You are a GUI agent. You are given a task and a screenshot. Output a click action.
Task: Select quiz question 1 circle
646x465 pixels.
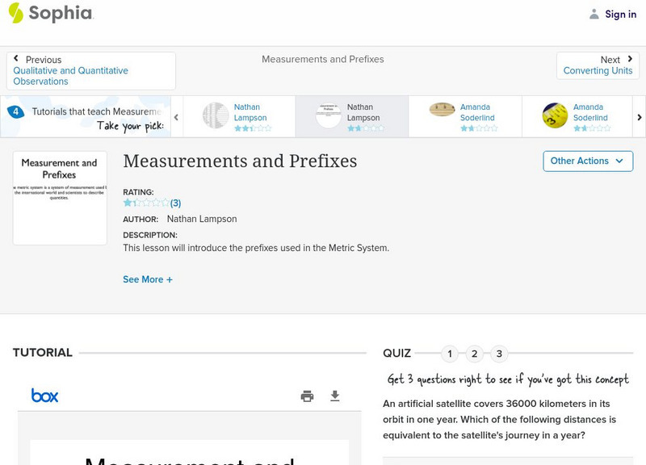(x=450, y=354)
